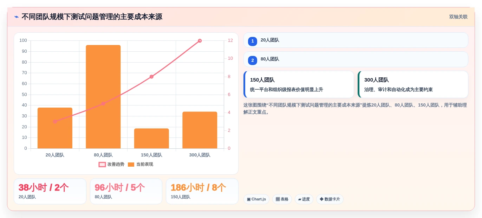Click the summary paragraph starting 这张图围绕
Image resolution: width=482 pixels, height=218 pixels.
(355, 109)
